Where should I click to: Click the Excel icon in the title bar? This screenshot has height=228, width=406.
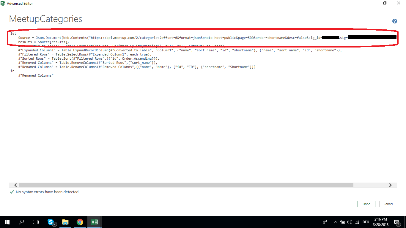(x=3, y=3)
